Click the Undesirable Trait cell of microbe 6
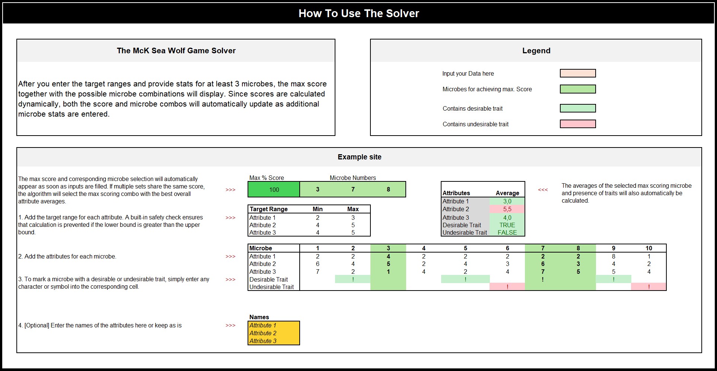Screen dimensions: 717x371 507,287
